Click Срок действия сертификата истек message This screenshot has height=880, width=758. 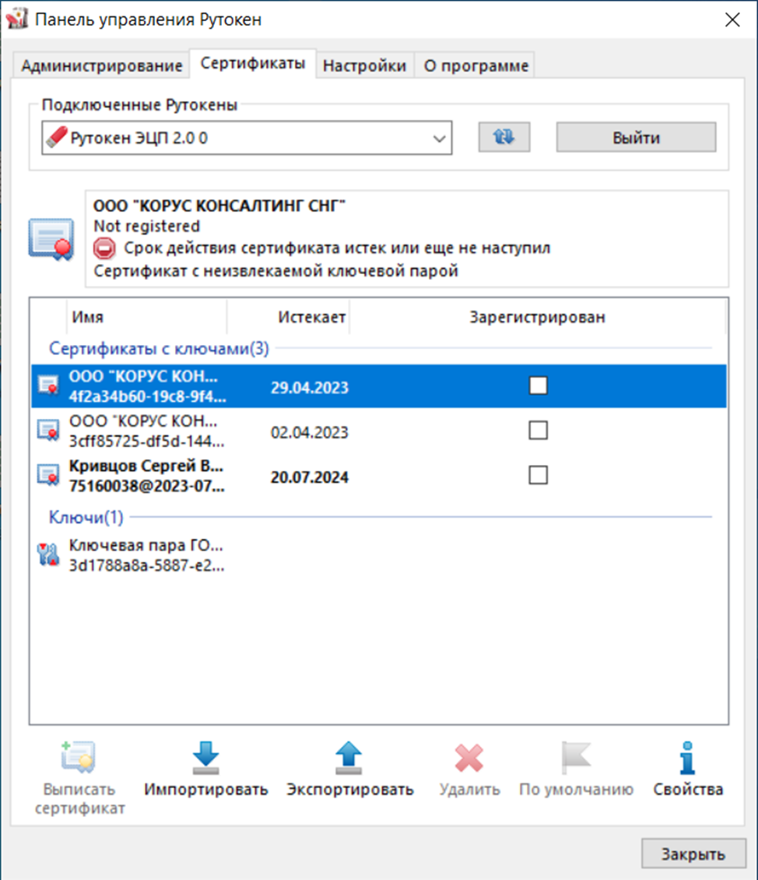[x=337, y=248]
